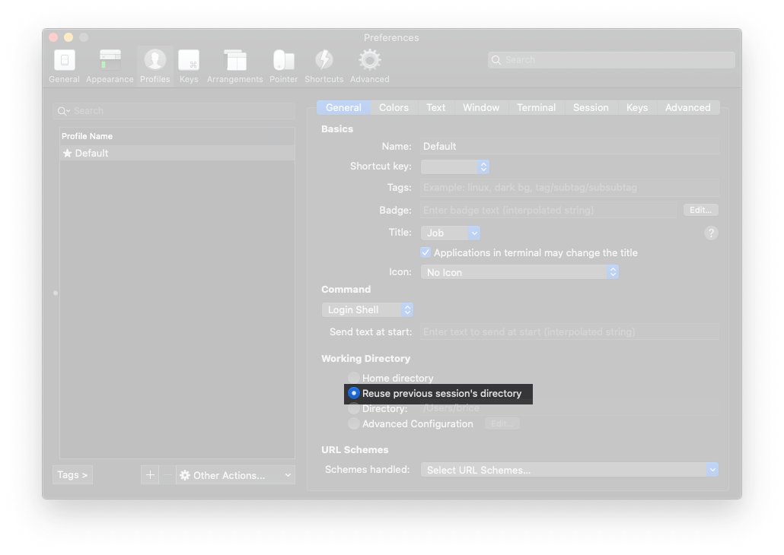This screenshot has height=555, width=784.
Task: Minimize the Preferences window
Action: pos(69,37)
